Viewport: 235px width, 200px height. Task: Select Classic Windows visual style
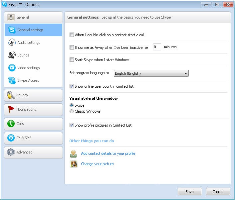pos(72,111)
